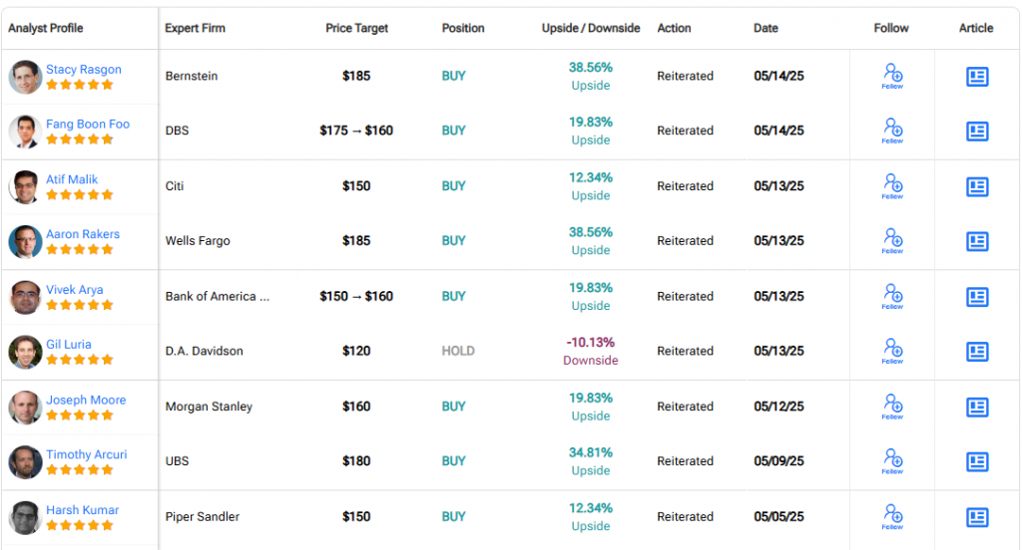Viewport: 1022px width, 550px height.
Task: Sort by Upside / Downside column header
Action: pos(591,28)
